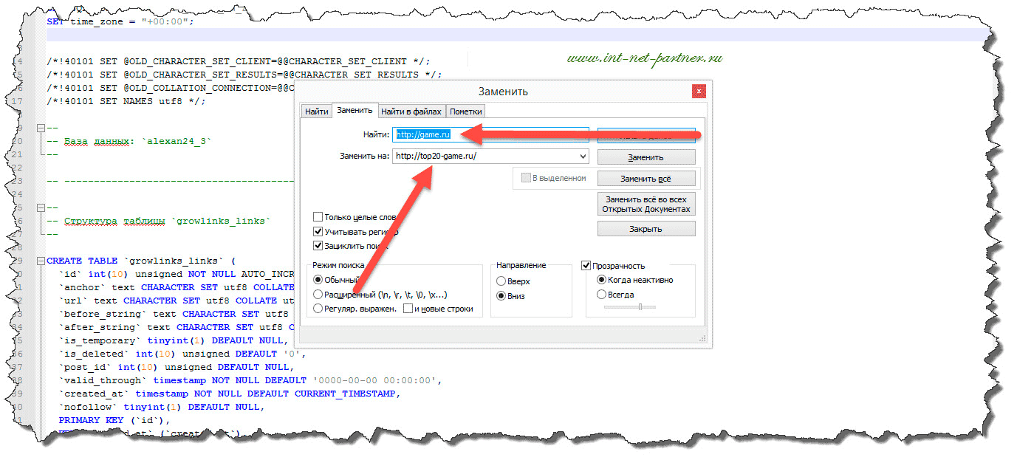Toggle the 'Прозрачность' checkbox
Image resolution: width=1017 pixels, height=460 pixels.
586,266
